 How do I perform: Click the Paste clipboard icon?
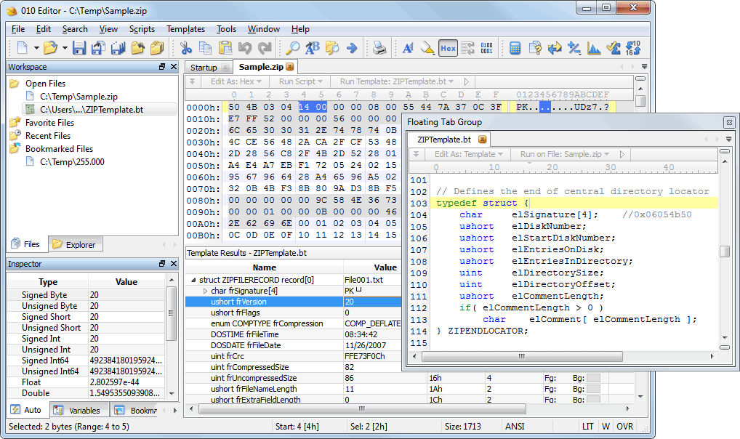pos(225,49)
